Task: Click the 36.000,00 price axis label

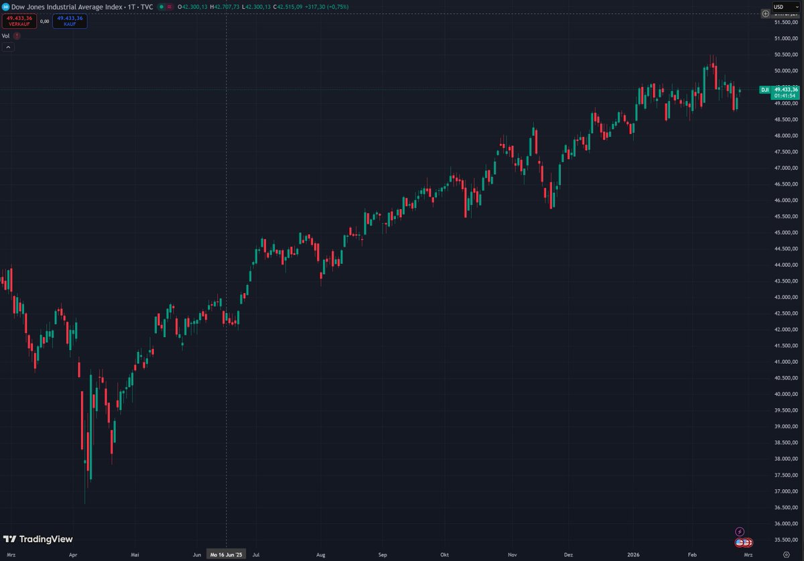Action: pos(785,523)
